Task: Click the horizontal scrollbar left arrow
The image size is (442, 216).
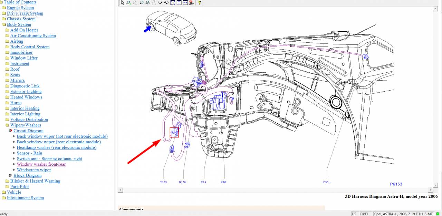Action: coord(120,190)
